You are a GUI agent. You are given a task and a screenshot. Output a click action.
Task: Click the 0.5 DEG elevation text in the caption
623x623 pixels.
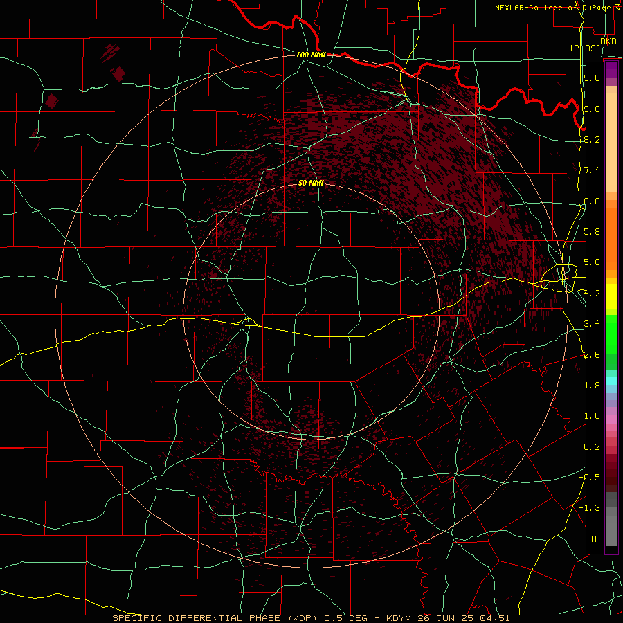347,618
